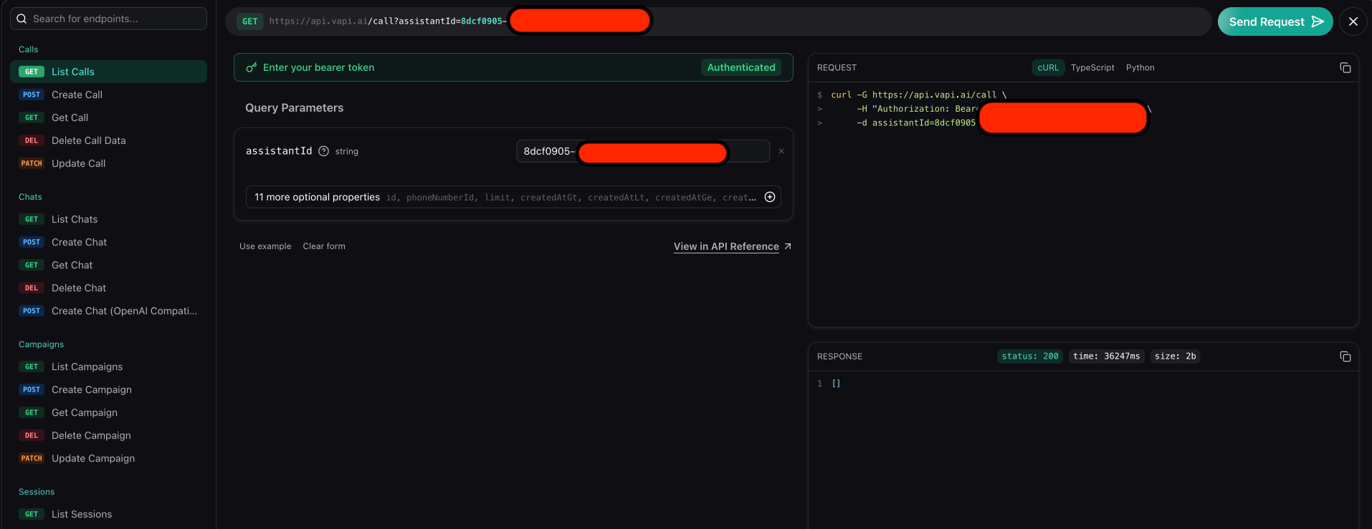The image size is (1372, 529).
Task: Open View in API Reference link
Action: 733,246
